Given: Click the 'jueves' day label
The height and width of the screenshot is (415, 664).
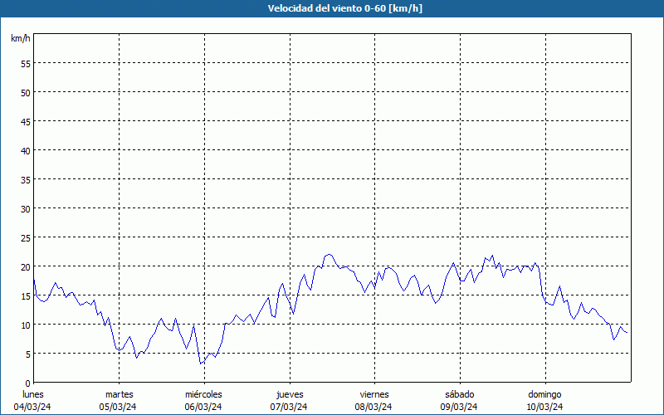Looking at the screenshot, I should point(290,394).
